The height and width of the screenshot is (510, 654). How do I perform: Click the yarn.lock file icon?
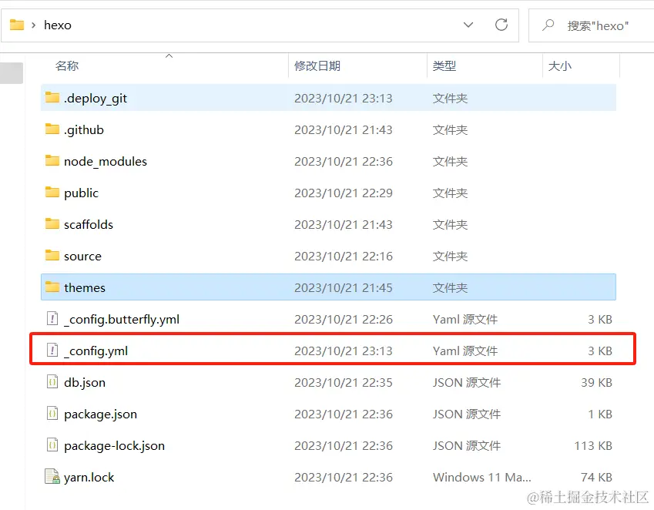pyautogui.click(x=52, y=477)
